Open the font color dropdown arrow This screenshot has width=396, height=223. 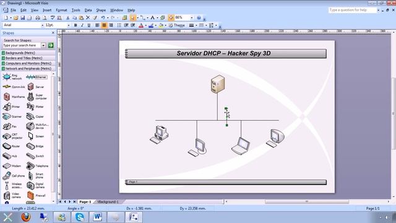pyautogui.click(x=146, y=25)
